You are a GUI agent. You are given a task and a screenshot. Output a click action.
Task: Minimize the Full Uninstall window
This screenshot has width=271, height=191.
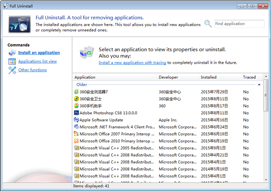[x=242, y=6]
